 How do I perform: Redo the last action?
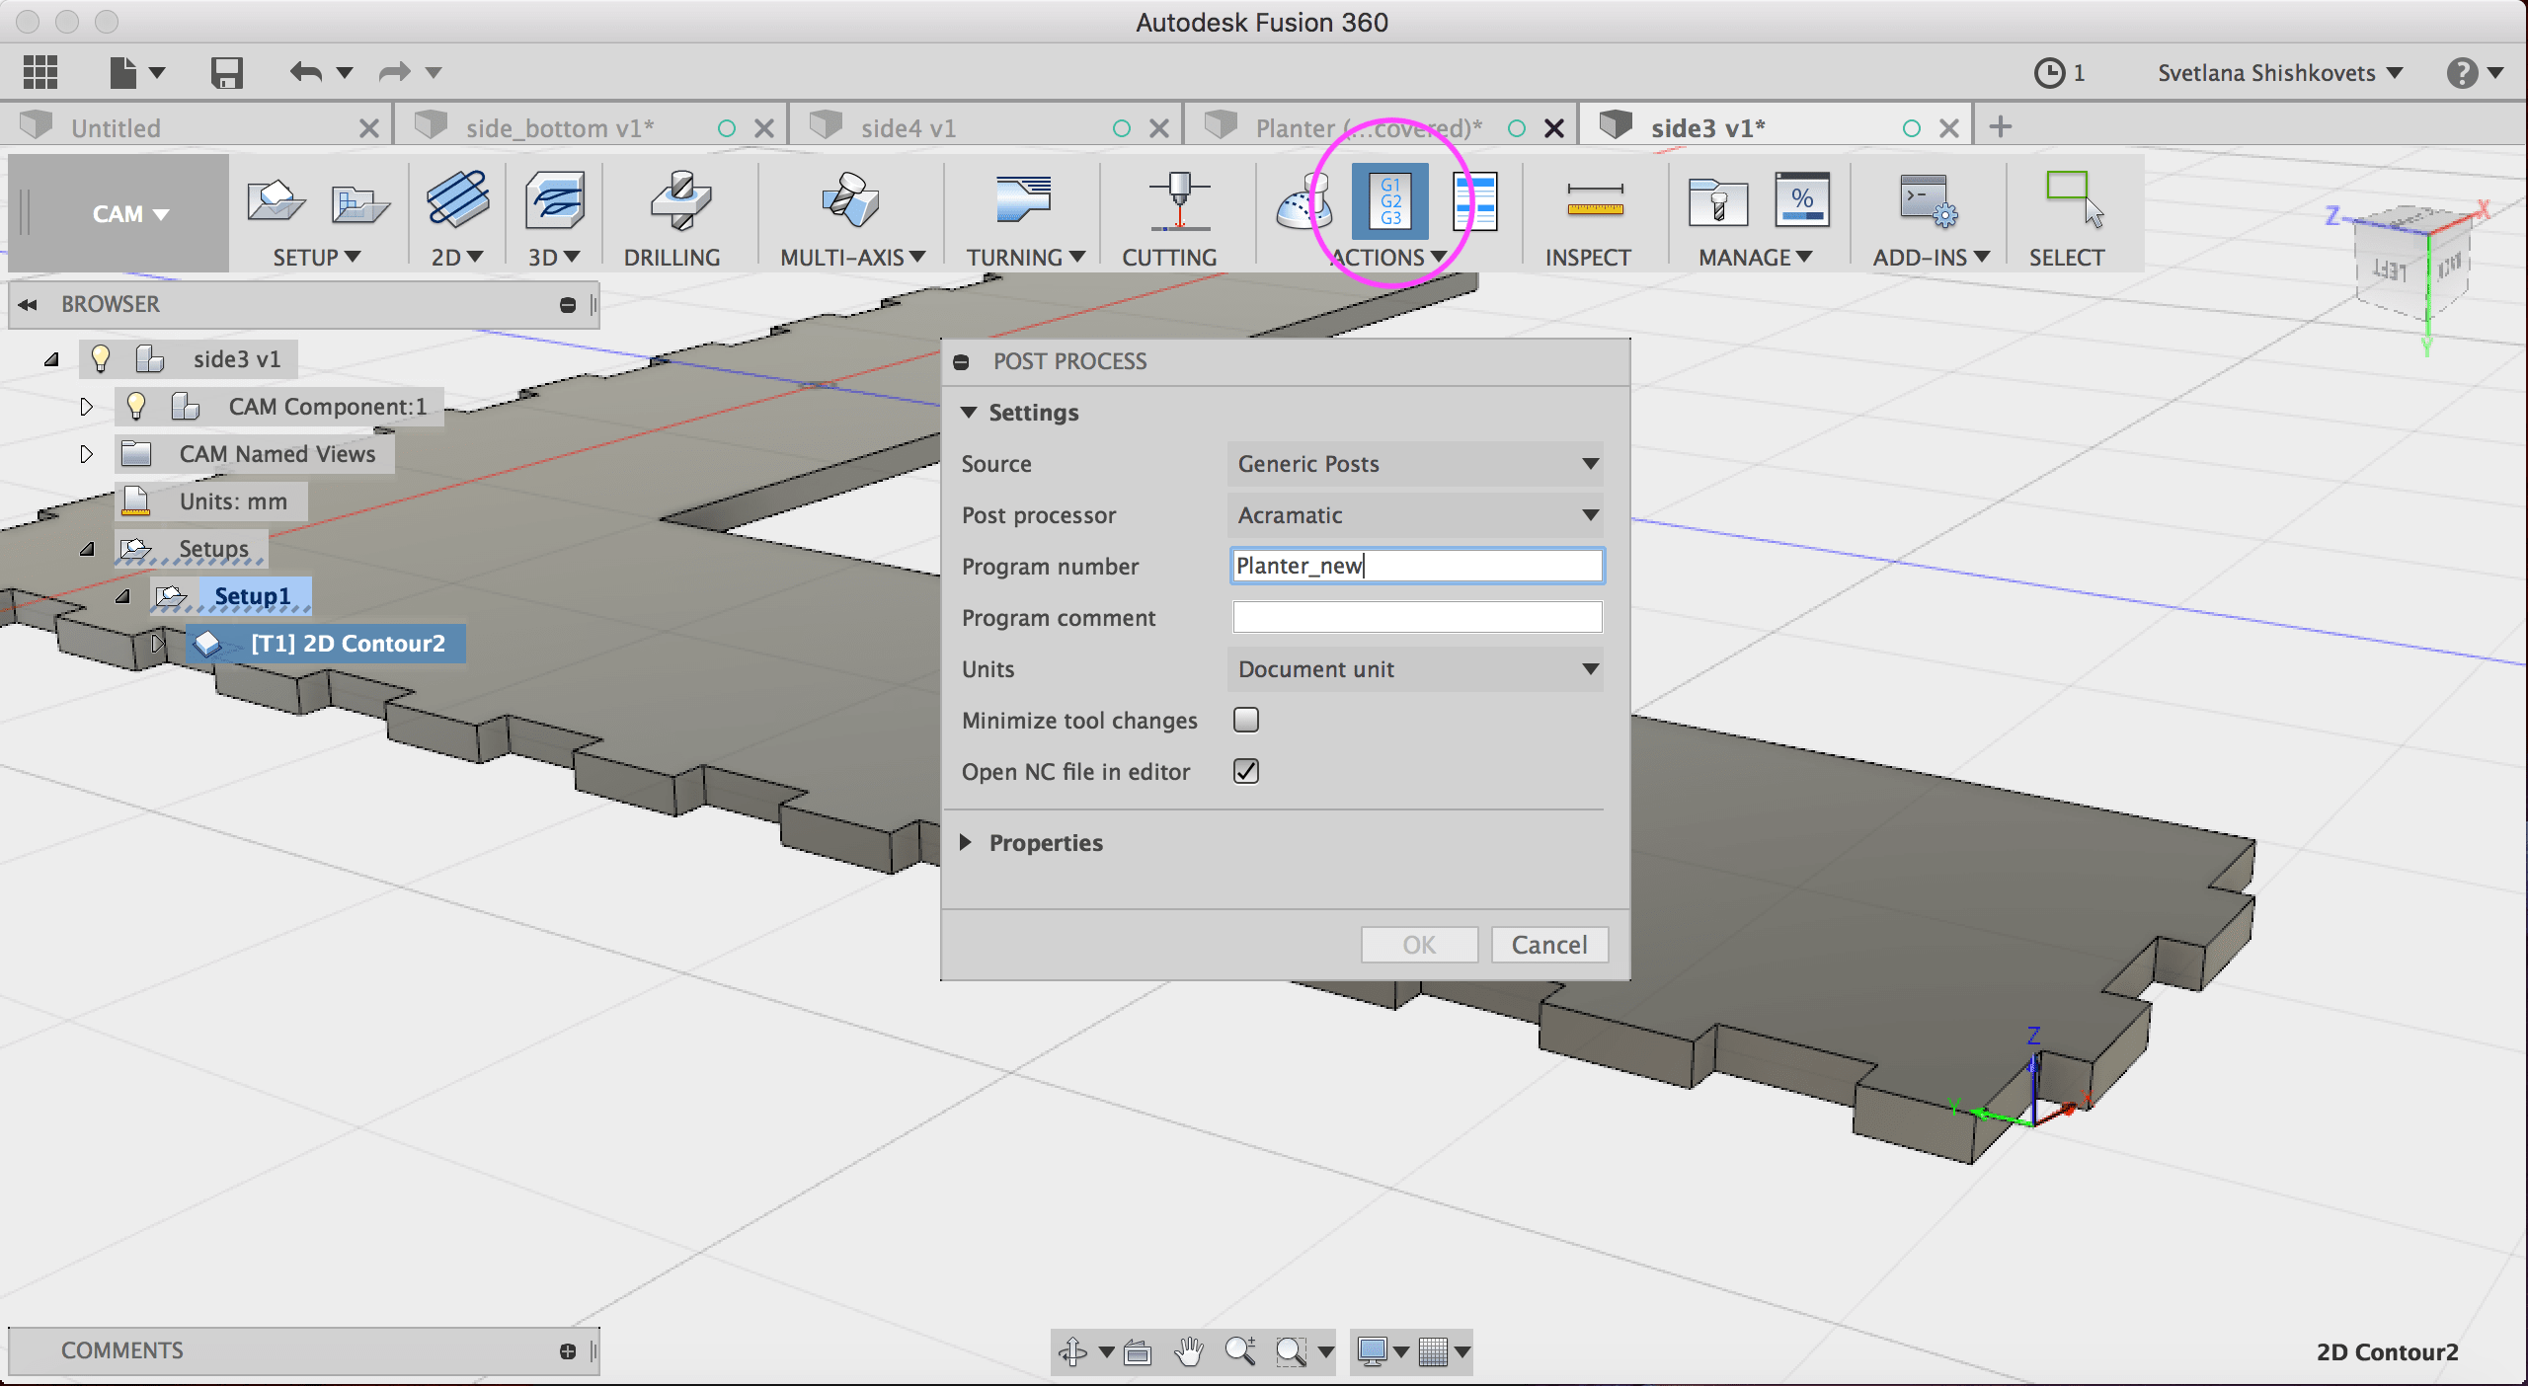point(395,72)
